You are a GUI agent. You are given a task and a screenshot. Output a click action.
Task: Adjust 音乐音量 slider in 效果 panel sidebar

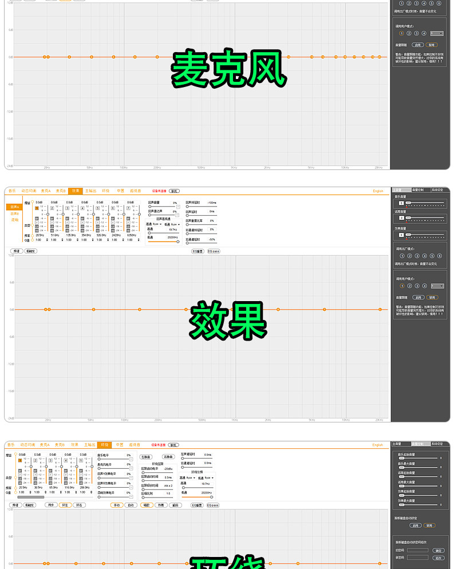[x=425, y=203]
